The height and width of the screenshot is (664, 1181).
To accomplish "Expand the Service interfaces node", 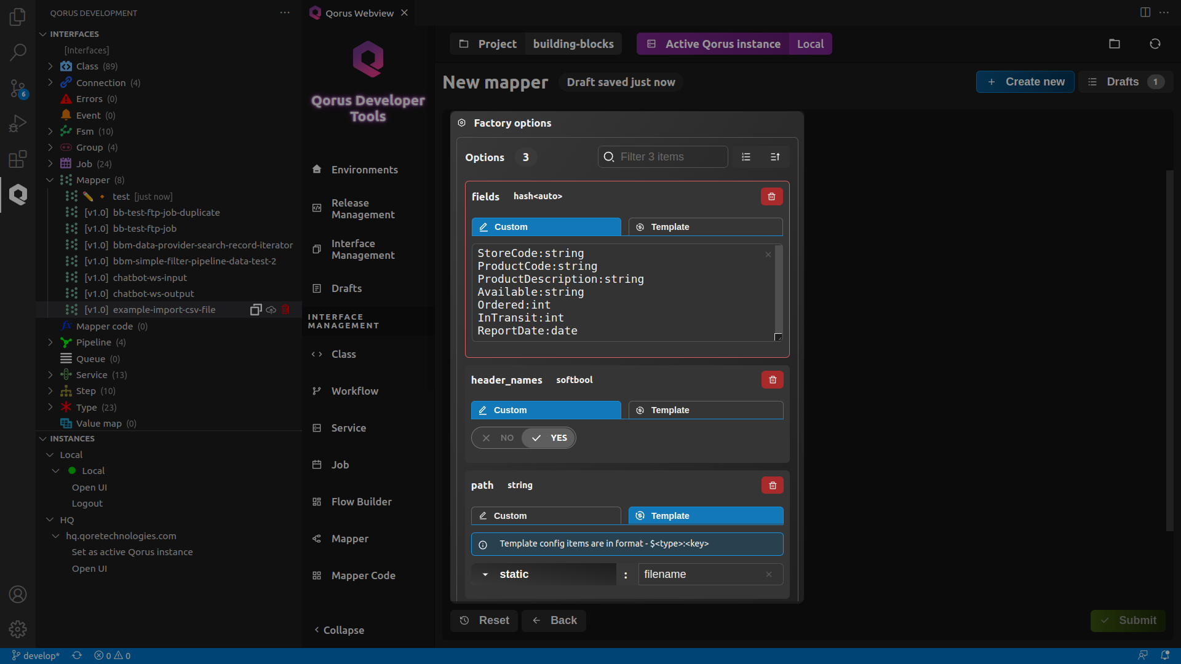I will [50, 374].
